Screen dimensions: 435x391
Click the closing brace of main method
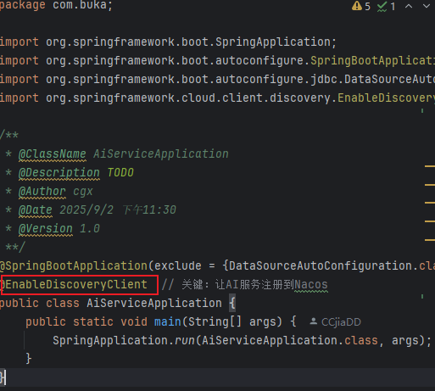click(29, 359)
